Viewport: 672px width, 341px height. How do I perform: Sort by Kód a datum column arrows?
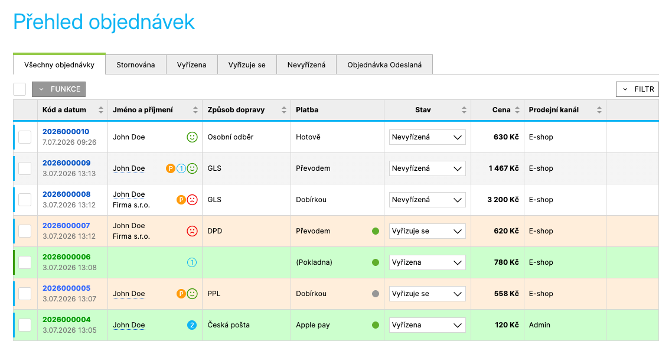coord(101,110)
